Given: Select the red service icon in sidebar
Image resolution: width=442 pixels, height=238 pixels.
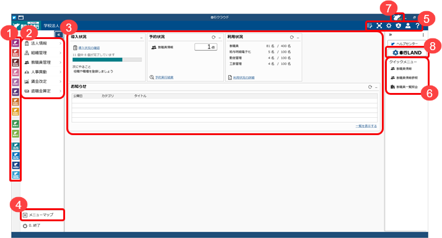Looking at the screenshot, I should pos(15,53).
